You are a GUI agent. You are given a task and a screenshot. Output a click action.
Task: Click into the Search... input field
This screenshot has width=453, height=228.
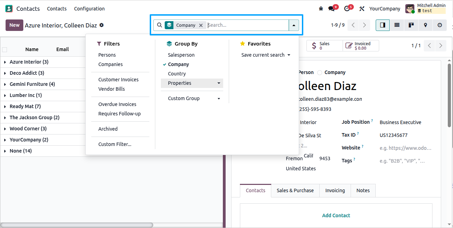tap(248, 25)
